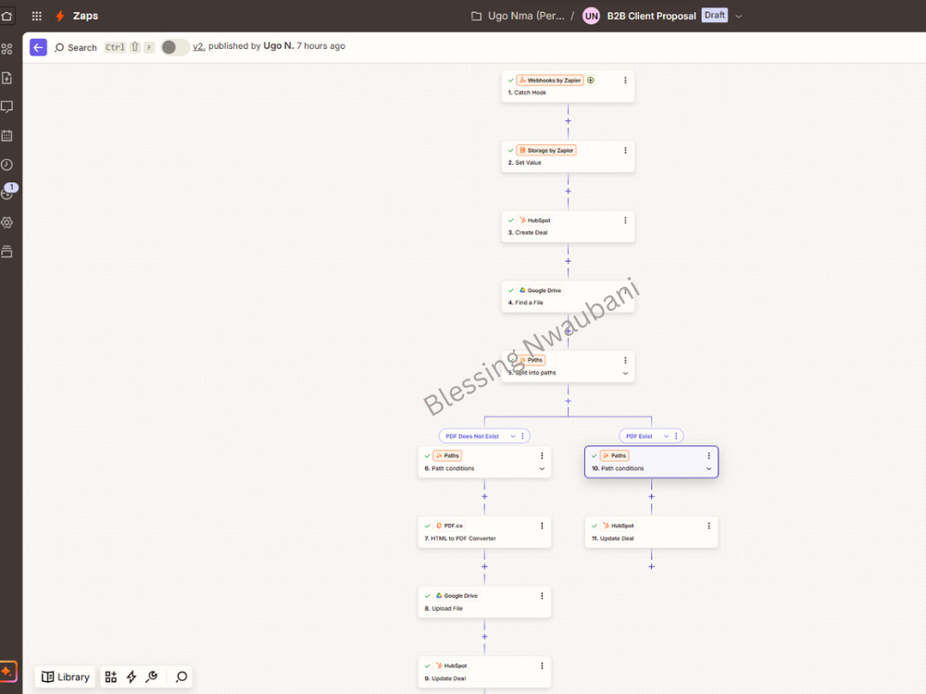Open step options for 8. Upload File
Image resolution: width=926 pixels, height=694 pixels.
click(x=542, y=596)
